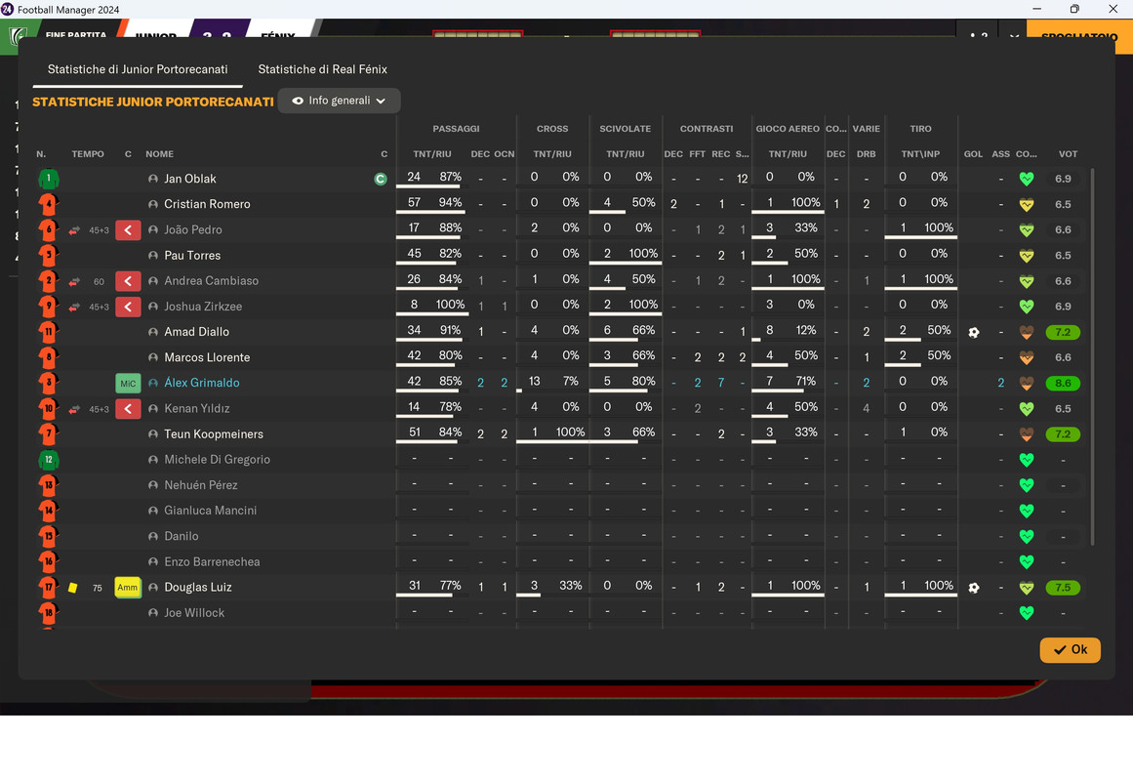Click the Football Manager 2024 title bar logo
Image resolution: width=1133 pixels, height=781 pixels.
tap(8, 10)
